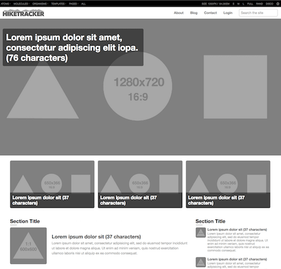281x269 pixels.
Task: Click the left column Section Title heading
Action: (x=25, y=221)
